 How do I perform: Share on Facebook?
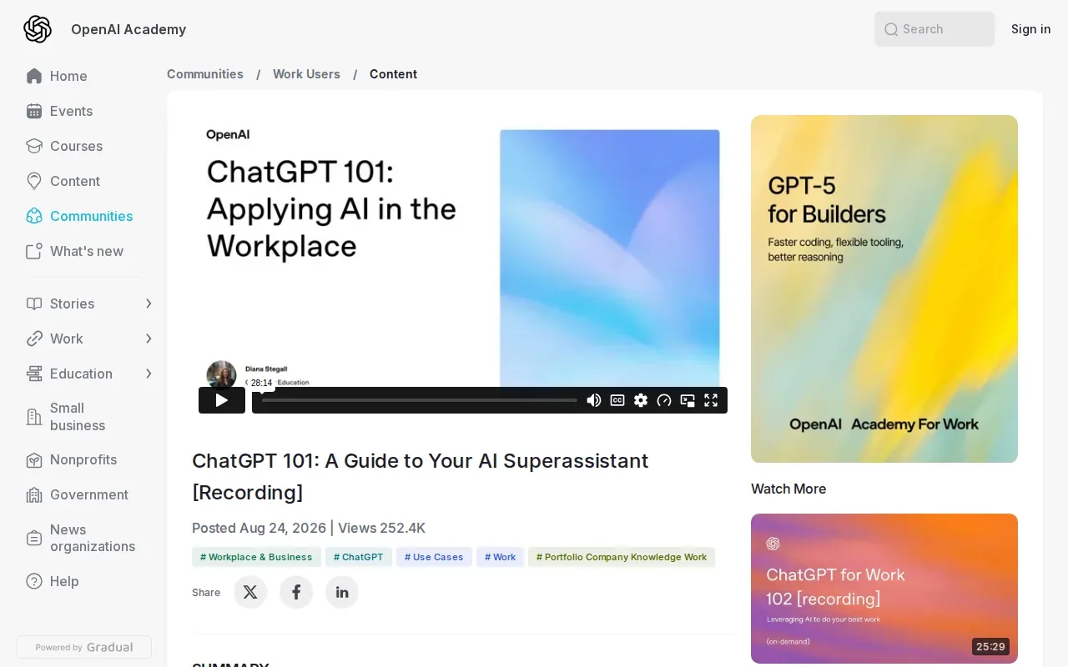point(296,592)
